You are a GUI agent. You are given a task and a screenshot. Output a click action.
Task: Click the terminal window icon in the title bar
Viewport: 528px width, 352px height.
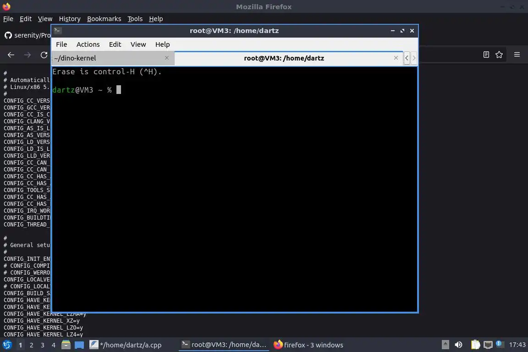click(x=58, y=30)
